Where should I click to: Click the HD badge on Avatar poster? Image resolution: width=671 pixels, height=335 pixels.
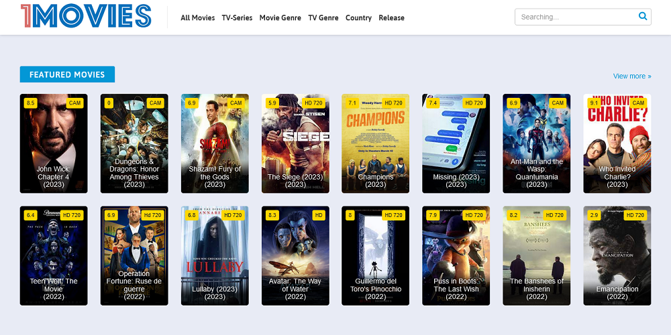coord(319,215)
